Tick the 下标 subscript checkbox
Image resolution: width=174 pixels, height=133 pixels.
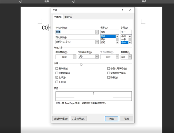pyautogui.click(x=57, y=82)
